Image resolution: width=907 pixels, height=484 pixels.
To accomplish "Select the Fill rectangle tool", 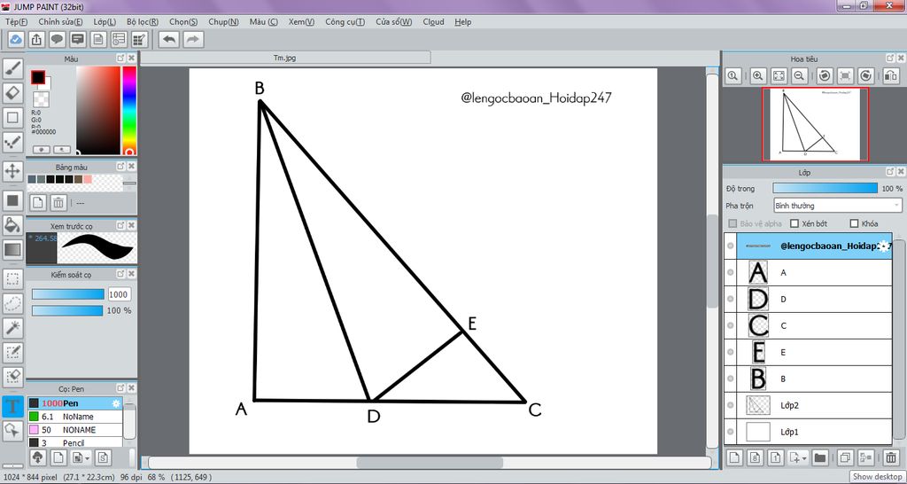I will [x=12, y=201].
